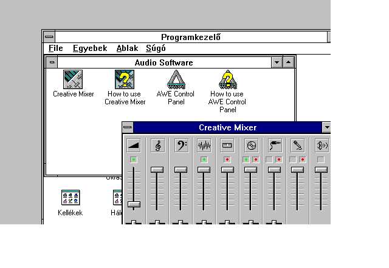Click the master volume slider handle

click(134, 204)
